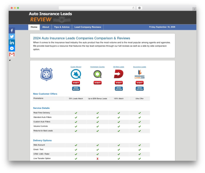This screenshot has height=173, width=205.
Task: Click the Volume Controls row label
Action: tap(41, 126)
